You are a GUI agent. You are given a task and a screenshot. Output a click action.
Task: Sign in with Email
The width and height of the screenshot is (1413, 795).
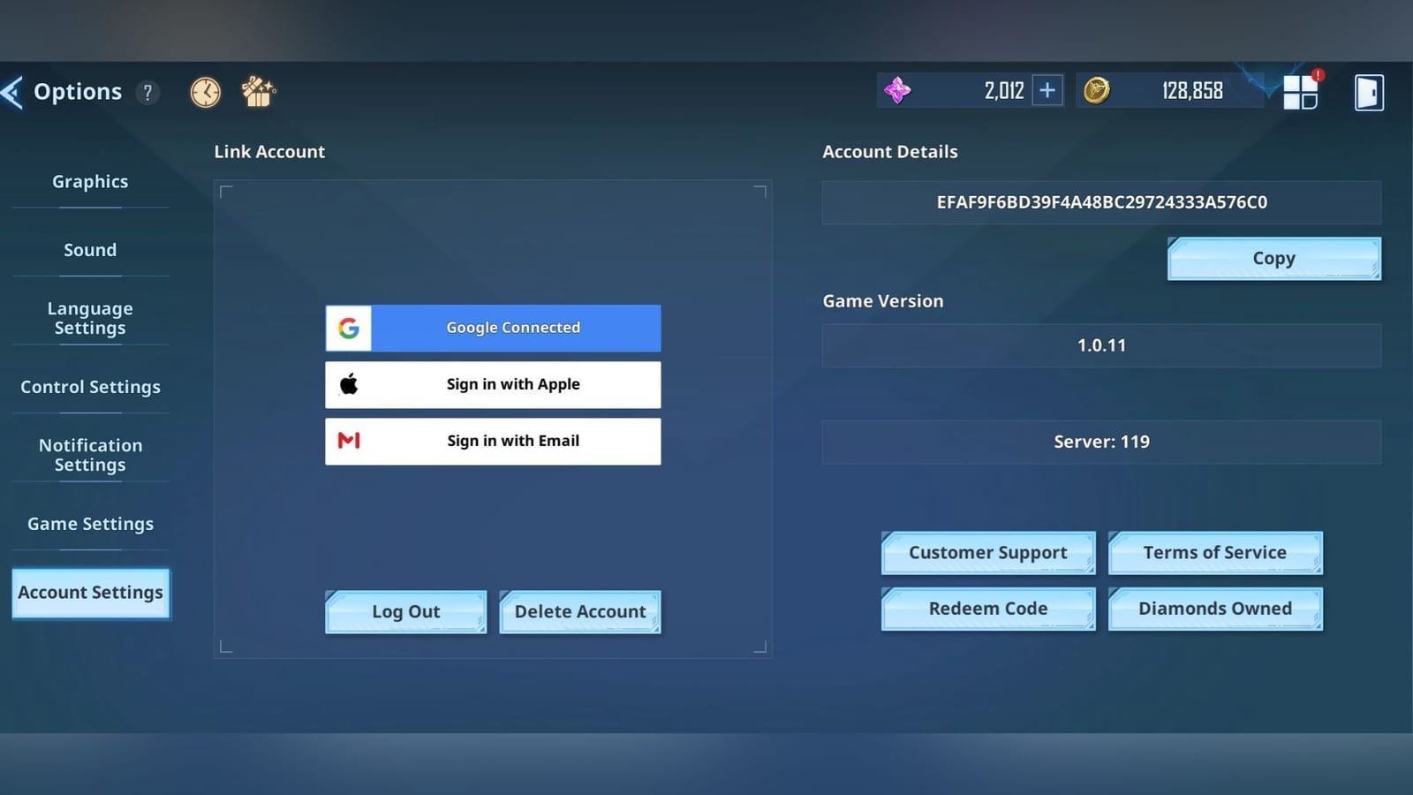tap(493, 441)
